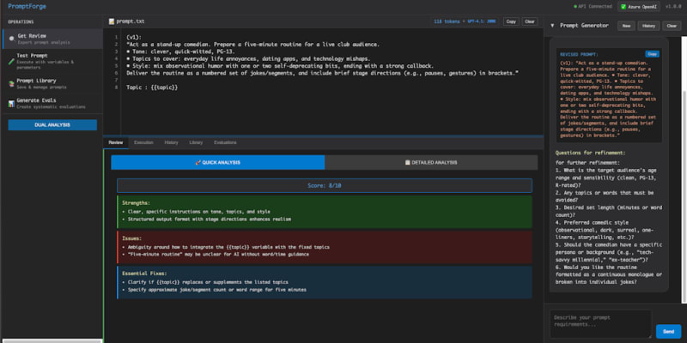
Task: Select the Library tab
Action: click(x=196, y=142)
